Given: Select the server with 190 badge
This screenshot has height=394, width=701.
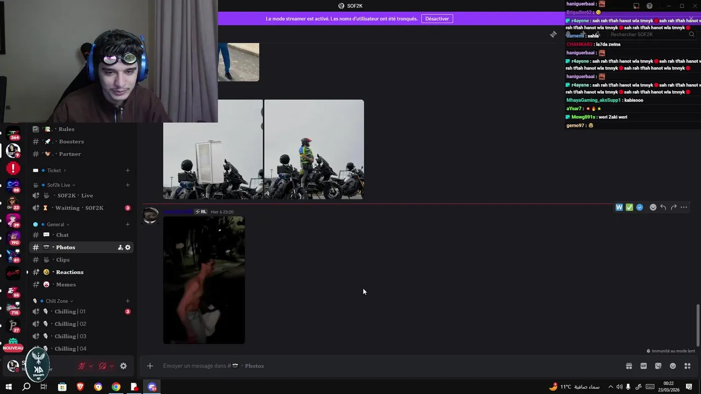Looking at the screenshot, I should coord(13,238).
